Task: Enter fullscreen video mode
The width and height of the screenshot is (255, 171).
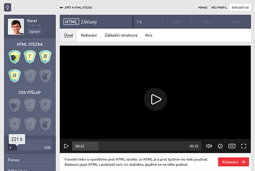Action: click(244, 146)
